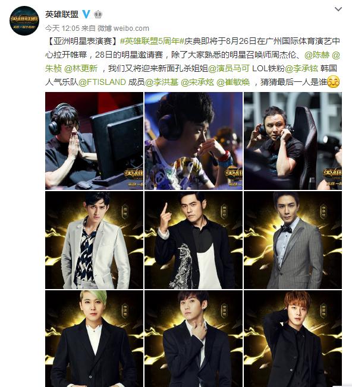Expand the post options chevron
352x387 pixels.
338,9
